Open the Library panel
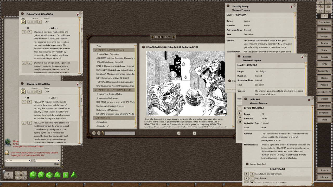 tap(324, 177)
